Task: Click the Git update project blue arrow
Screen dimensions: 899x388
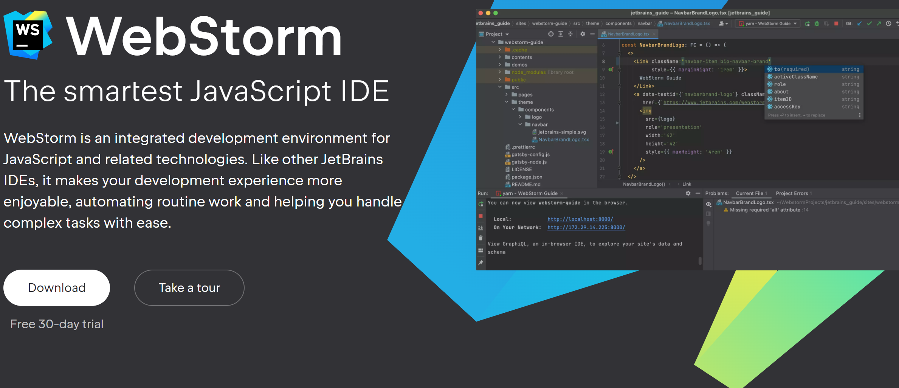Action: tap(860, 23)
